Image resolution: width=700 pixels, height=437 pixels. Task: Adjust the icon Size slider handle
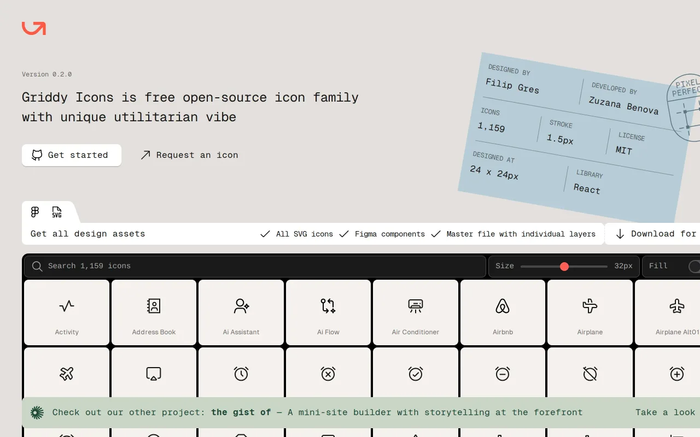[x=564, y=266]
